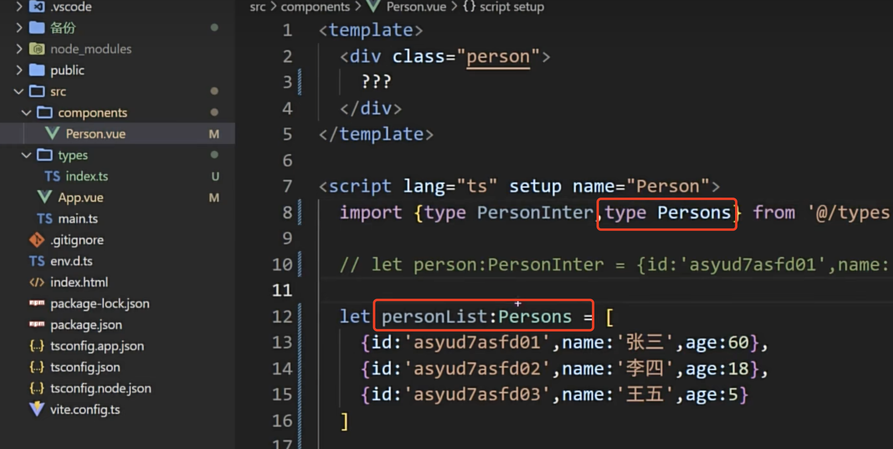Open env.d.ts from the file tree
Screen dimensions: 893x449
click(71, 261)
